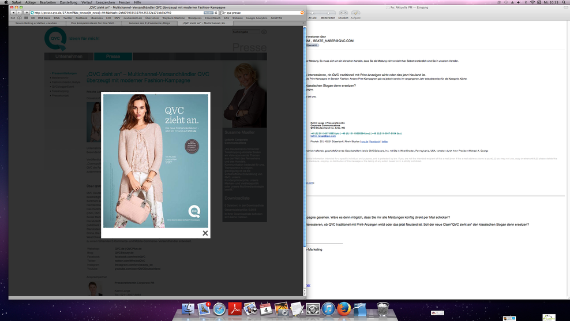570x321 pixels.
Task: Open the Reading List glasses icon
Action: coord(13,18)
